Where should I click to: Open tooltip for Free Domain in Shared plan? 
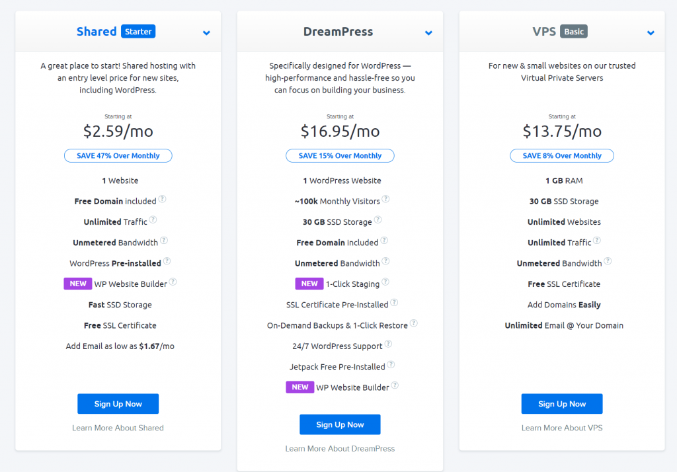(163, 200)
